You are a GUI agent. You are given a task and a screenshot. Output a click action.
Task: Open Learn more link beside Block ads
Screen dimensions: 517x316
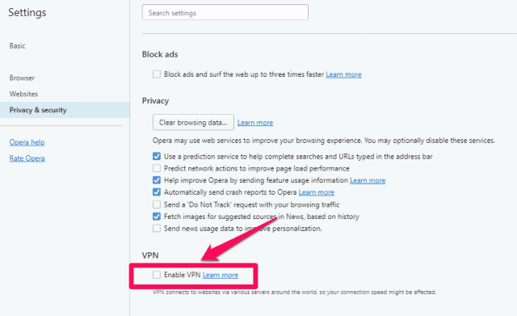click(x=343, y=74)
